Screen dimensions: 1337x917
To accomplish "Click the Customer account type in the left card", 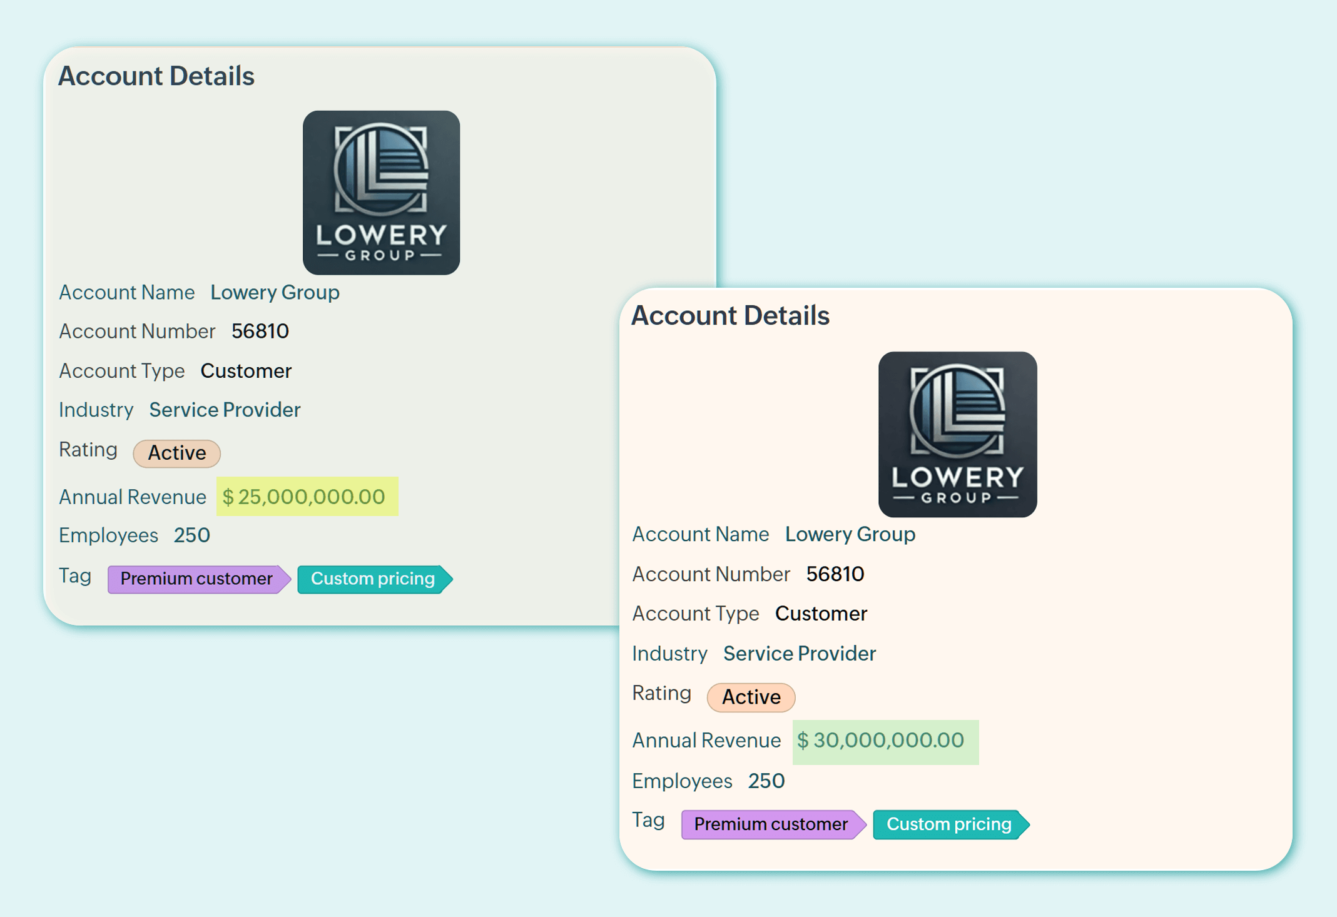I will pos(246,371).
